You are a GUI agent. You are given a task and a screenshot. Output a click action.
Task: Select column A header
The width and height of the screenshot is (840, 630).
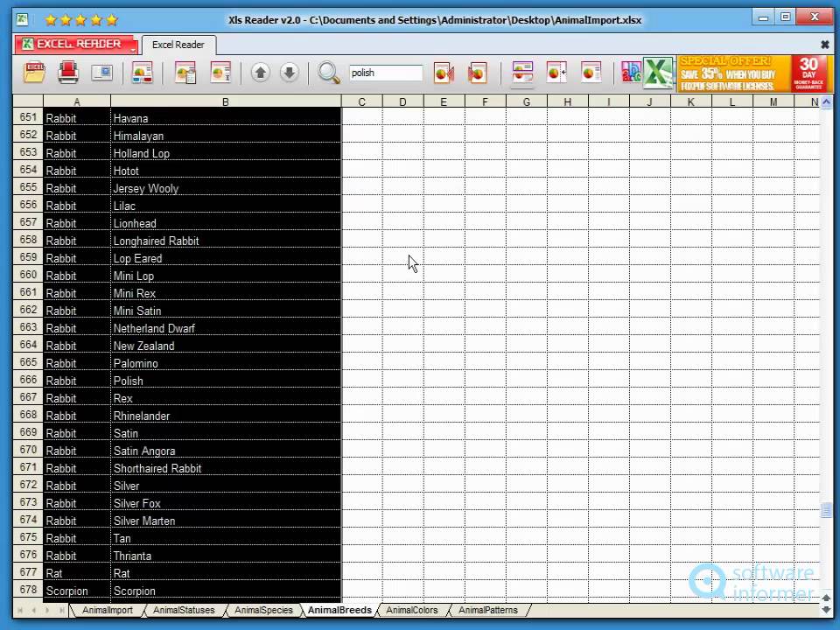tap(77, 101)
